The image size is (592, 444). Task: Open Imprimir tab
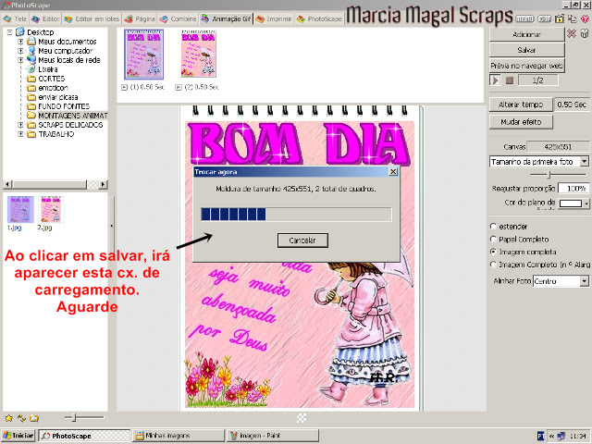coord(274,18)
